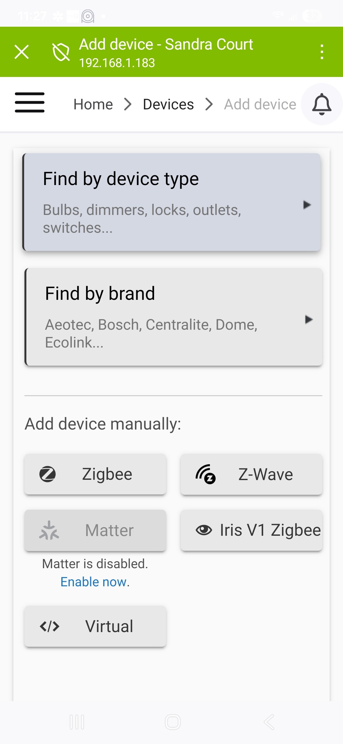Screen dimensions: 343x744
Task: Tap the Z-Wave logo icon
Action: pyautogui.click(x=205, y=474)
